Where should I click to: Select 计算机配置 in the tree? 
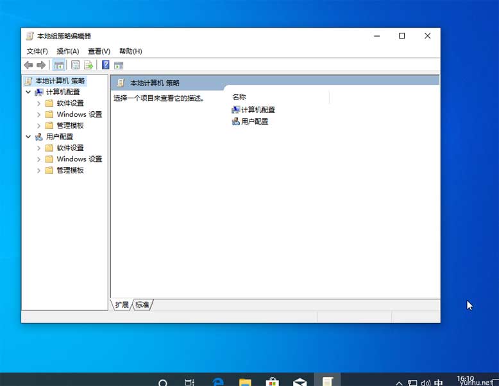(x=63, y=92)
